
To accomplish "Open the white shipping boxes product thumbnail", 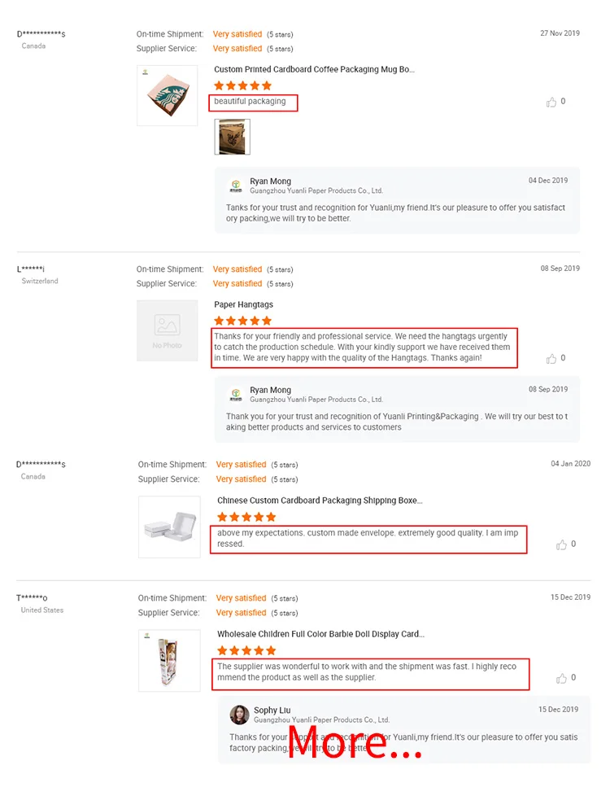I will (x=169, y=527).
